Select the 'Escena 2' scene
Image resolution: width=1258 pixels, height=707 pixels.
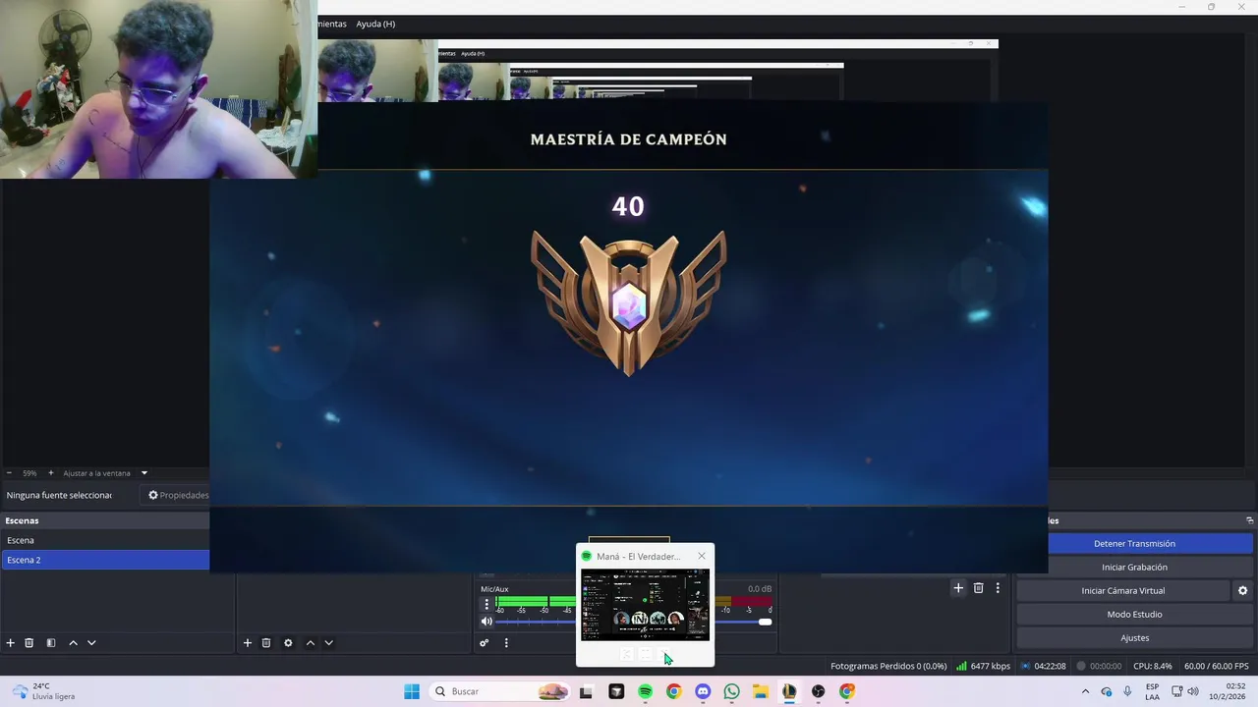point(104,560)
